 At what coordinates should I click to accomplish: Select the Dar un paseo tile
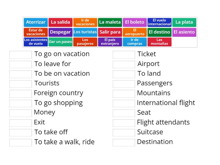60,42
